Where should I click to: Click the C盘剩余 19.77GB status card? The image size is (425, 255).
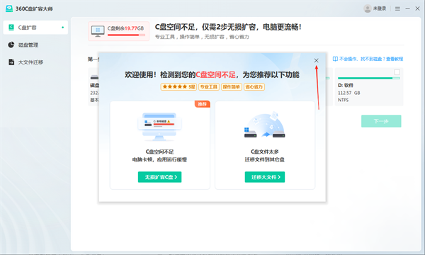click(x=118, y=31)
